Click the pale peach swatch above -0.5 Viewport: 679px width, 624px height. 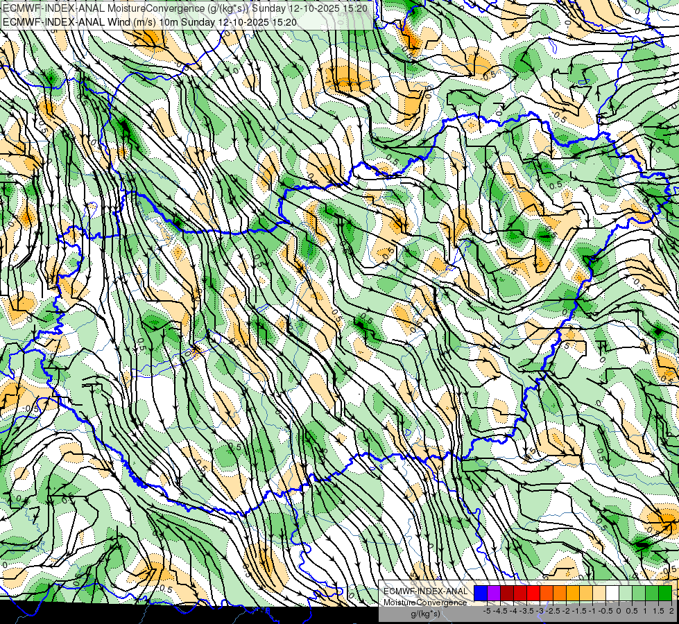(x=599, y=593)
